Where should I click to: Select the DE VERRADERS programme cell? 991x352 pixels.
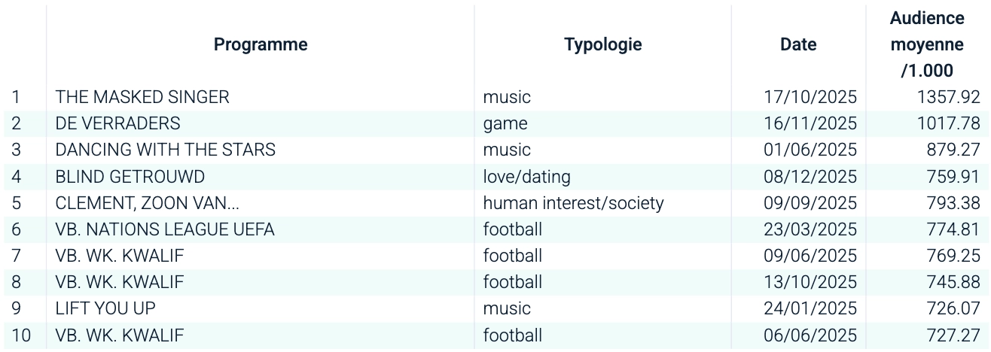117,123
